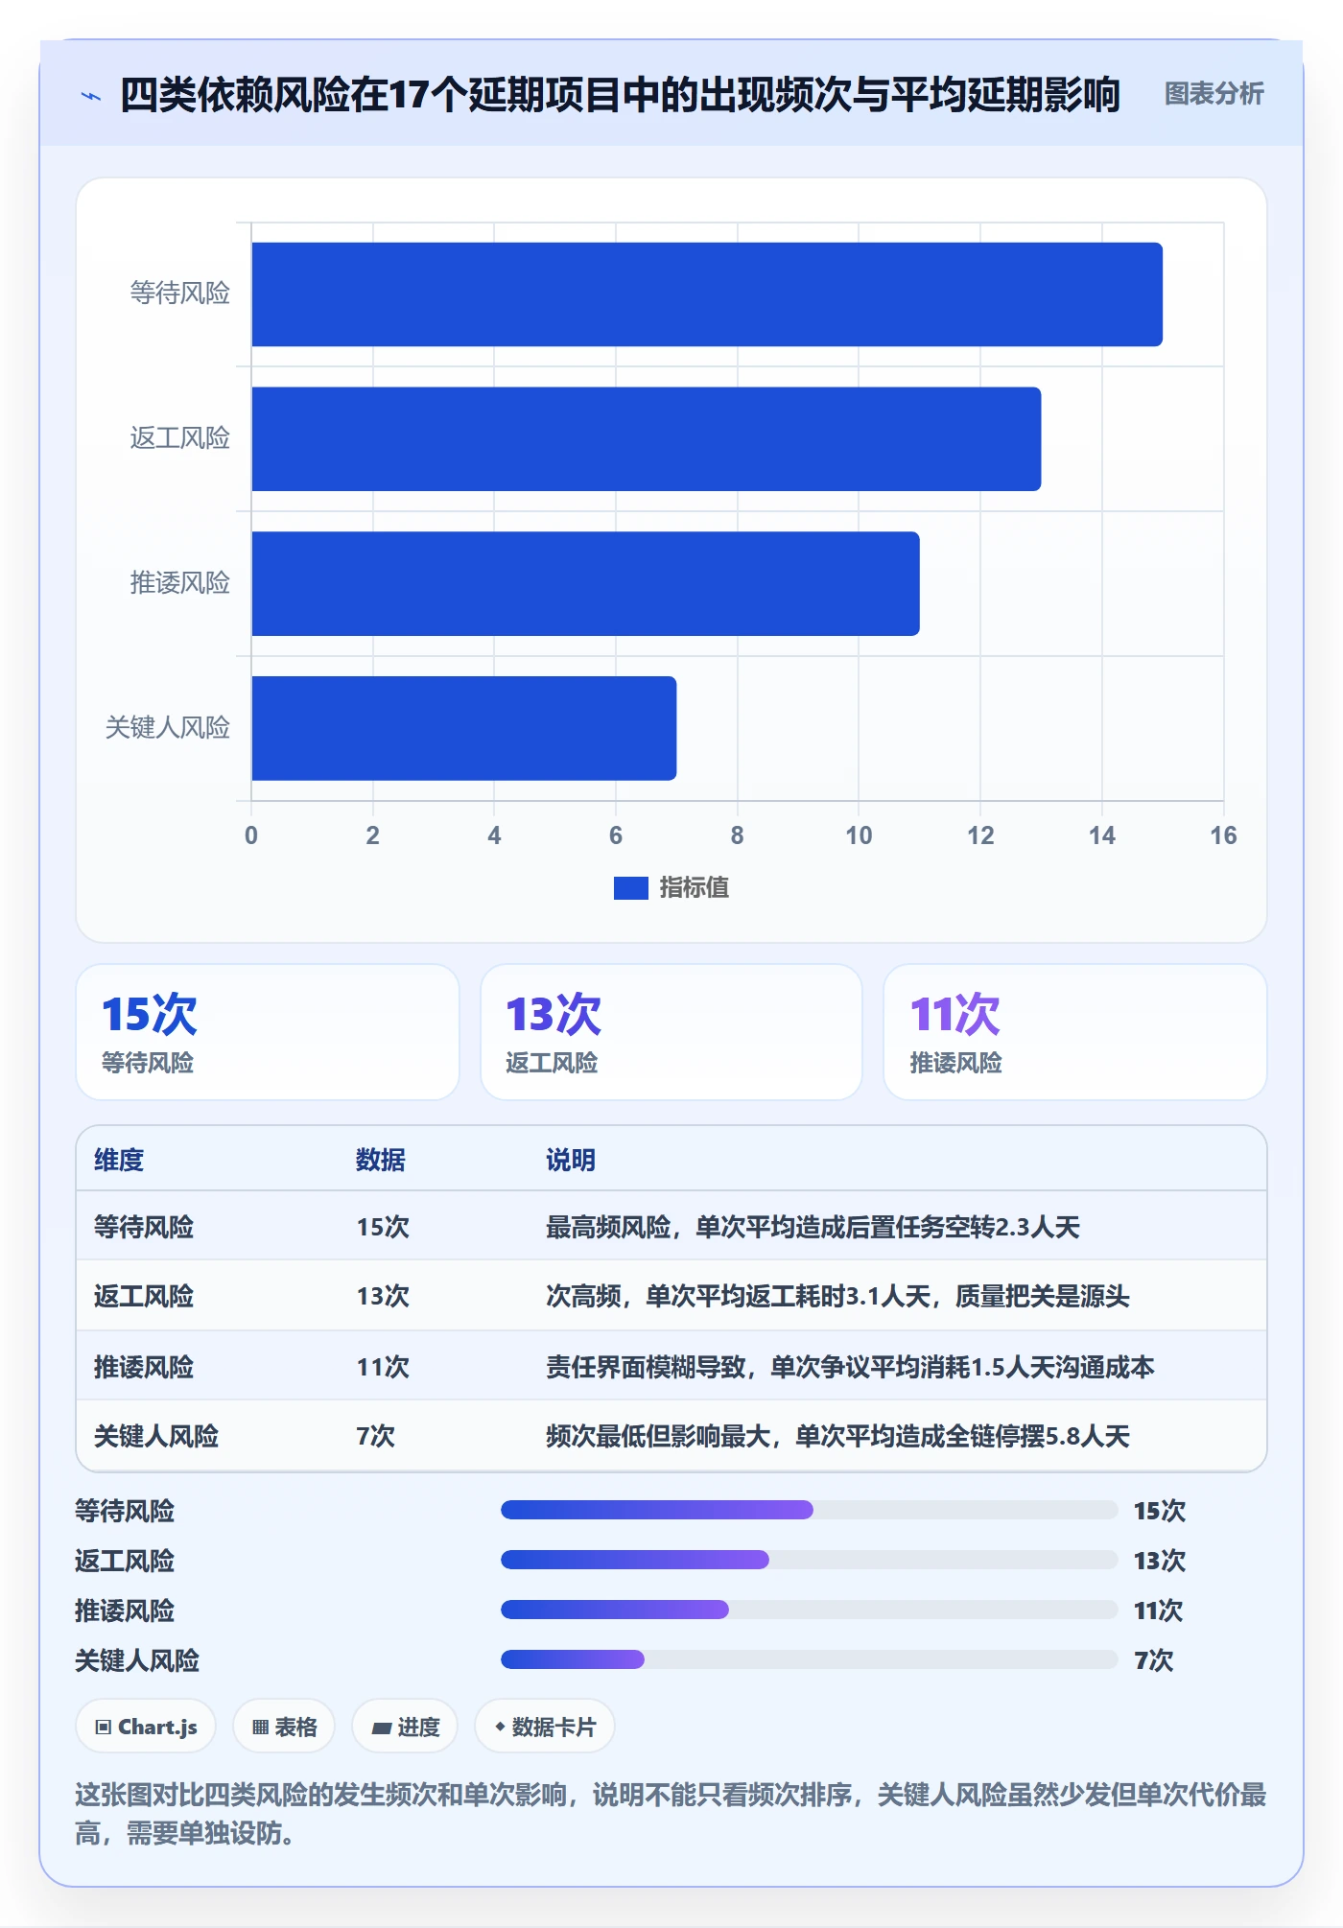This screenshot has height=1928, width=1343.
Task: Click the lightning icon beside the title
Action: [x=91, y=95]
